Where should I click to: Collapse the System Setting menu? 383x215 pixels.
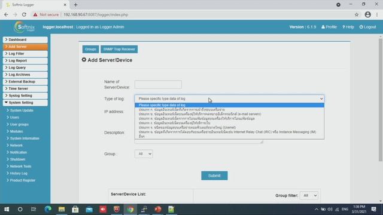(x=25, y=103)
